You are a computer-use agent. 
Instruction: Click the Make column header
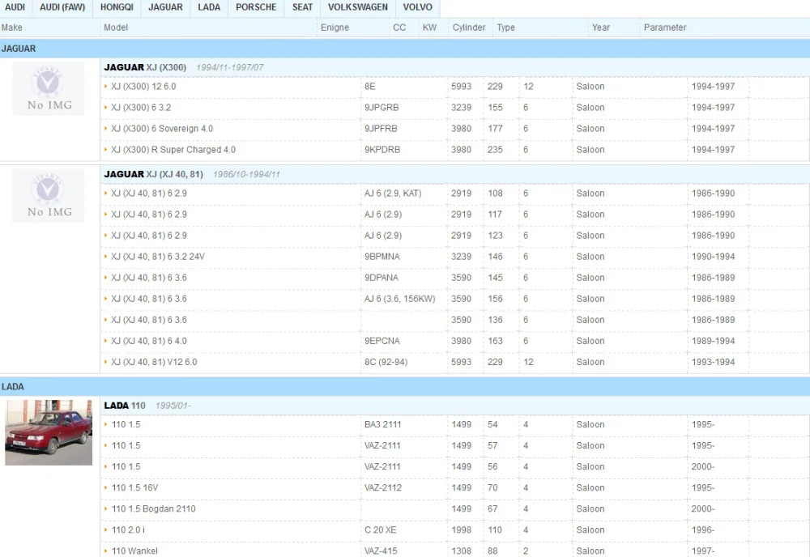tap(11, 28)
